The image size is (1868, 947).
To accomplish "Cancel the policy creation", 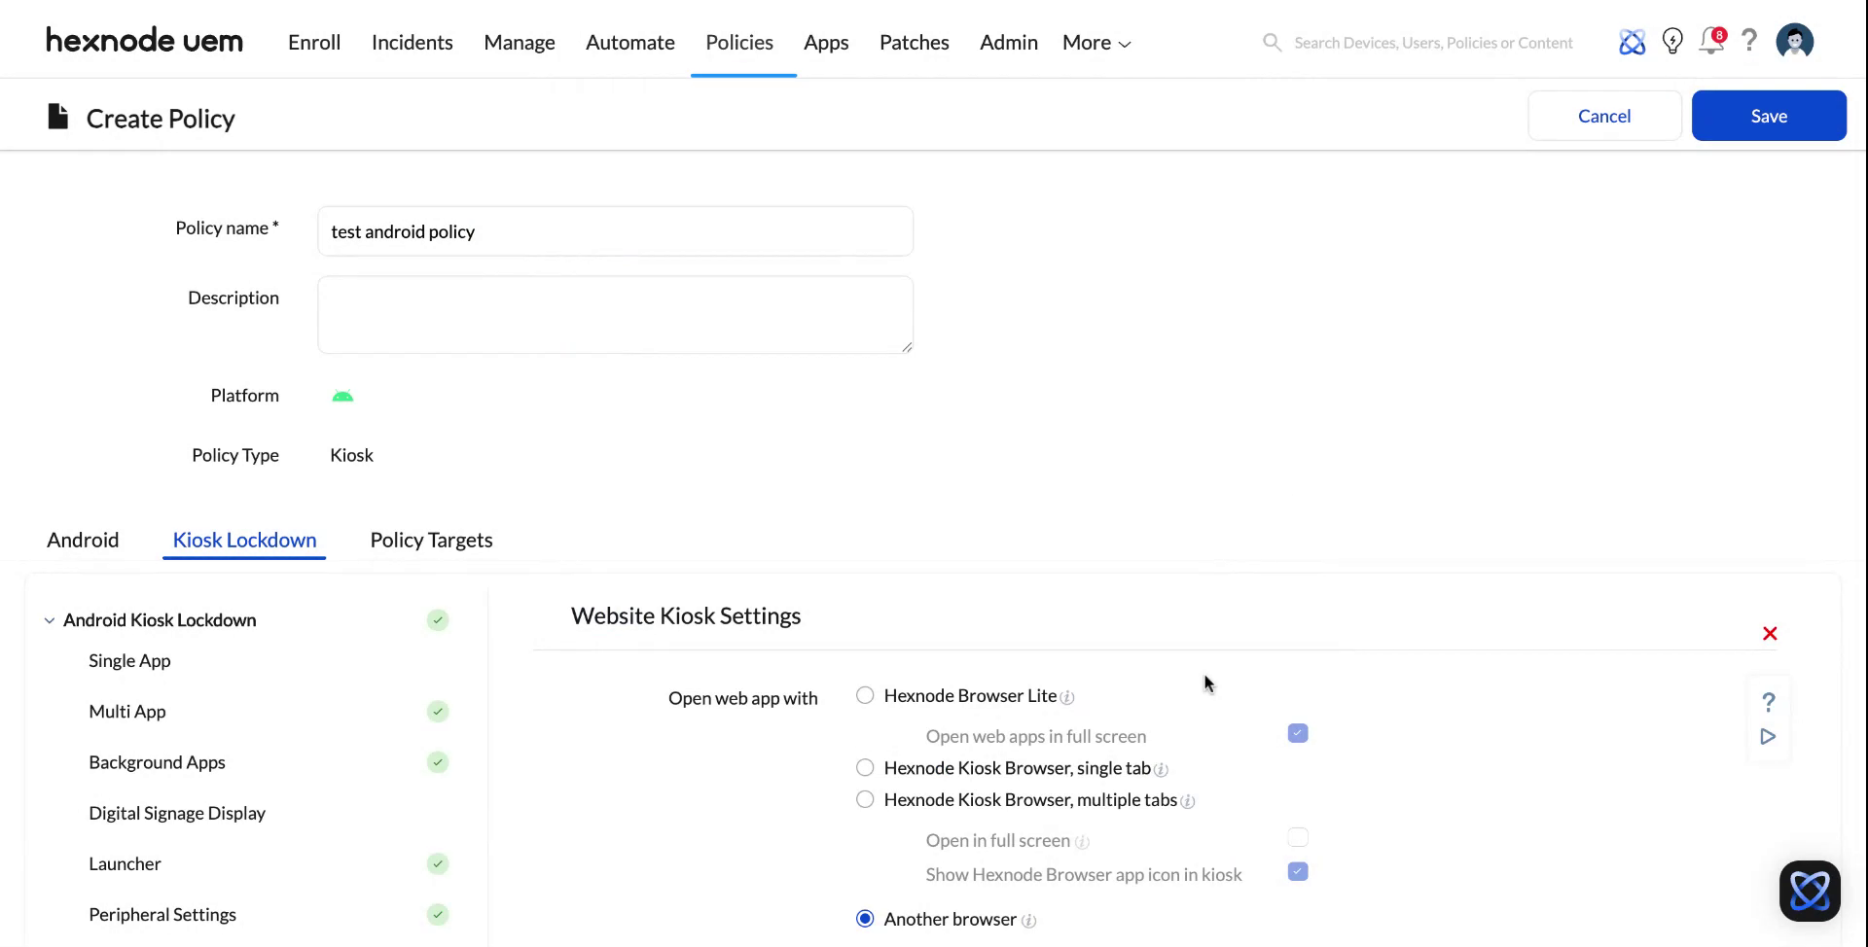I will pyautogui.click(x=1603, y=115).
